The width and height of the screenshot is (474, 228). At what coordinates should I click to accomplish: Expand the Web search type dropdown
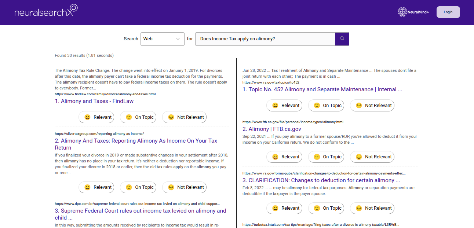(x=162, y=39)
